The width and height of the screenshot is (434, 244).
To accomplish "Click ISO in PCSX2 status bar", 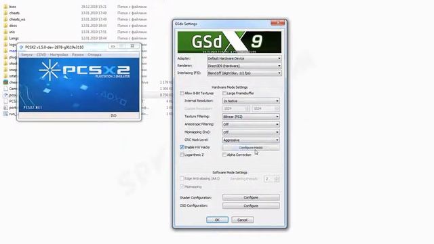I will coord(113,116).
